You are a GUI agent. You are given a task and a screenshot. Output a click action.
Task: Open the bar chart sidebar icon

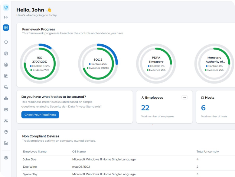[x=6, y=76]
